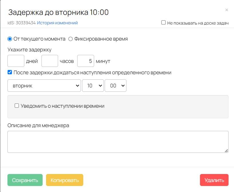Select the Фиксированное время radio option

[71, 39]
